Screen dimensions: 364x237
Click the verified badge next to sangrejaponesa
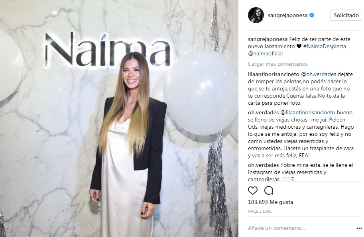[312, 15]
